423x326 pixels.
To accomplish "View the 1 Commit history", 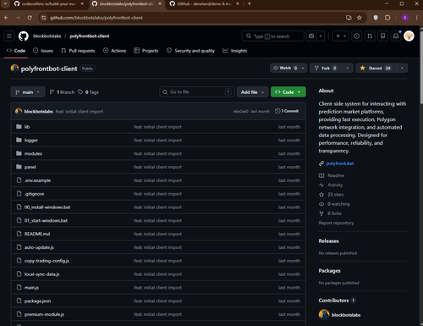I will click(287, 111).
